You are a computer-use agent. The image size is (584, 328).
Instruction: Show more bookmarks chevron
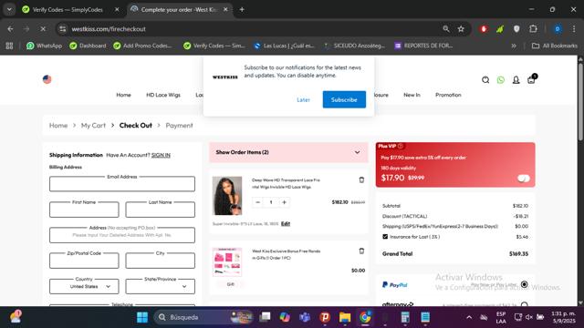coord(514,46)
